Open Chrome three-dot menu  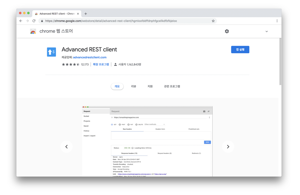pos(277,21)
